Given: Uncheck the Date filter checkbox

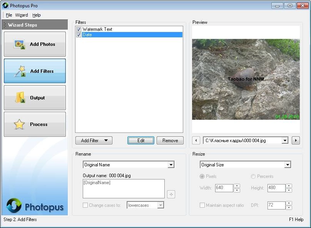Looking at the screenshot, I should point(79,35).
